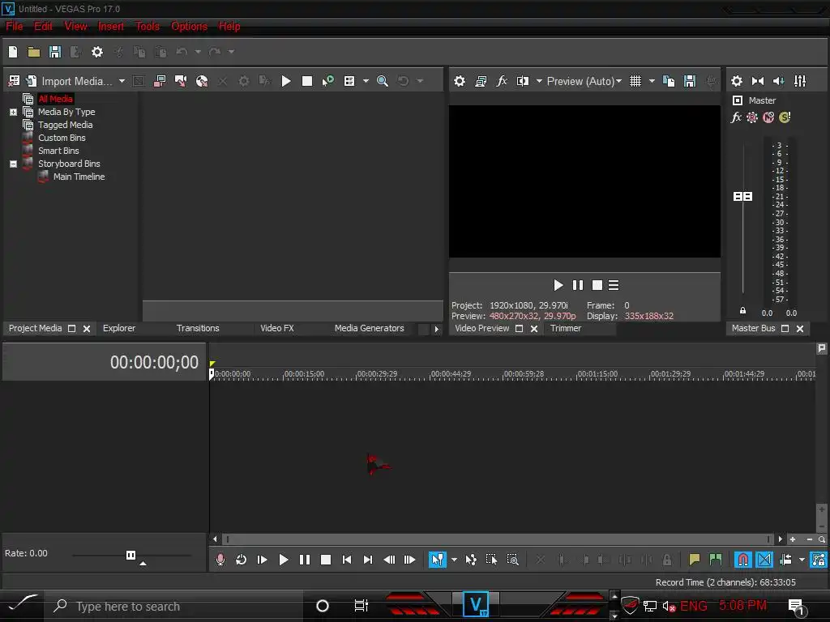Toggle split screen view in preview
The height and width of the screenshot is (622, 830).
[x=523, y=81]
